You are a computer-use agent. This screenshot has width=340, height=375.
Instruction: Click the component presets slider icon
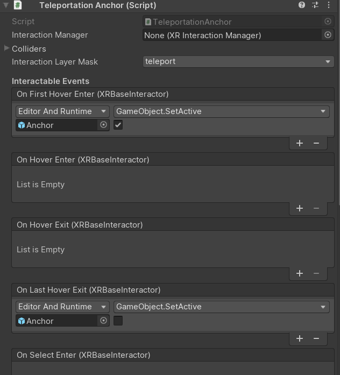coord(315,5)
